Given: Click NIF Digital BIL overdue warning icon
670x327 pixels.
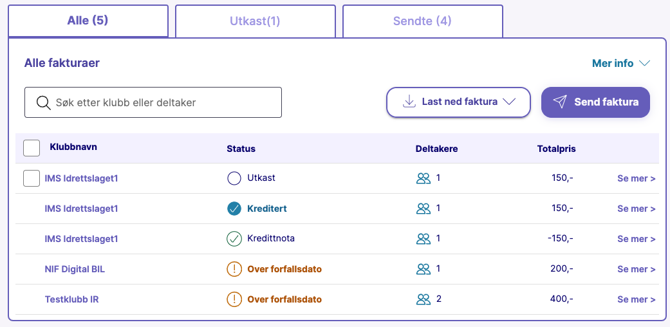Looking at the screenshot, I should [x=234, y=269].
